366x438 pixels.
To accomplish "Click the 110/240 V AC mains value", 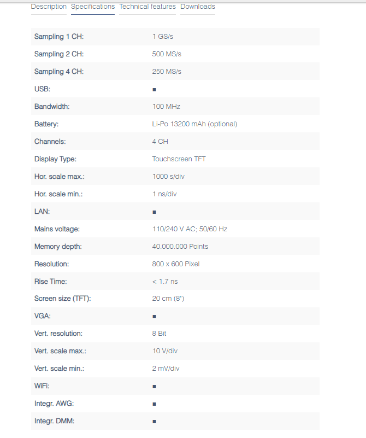I will point(190,229).
